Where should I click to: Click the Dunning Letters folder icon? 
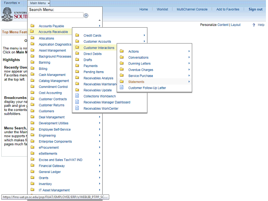point(122,64)
